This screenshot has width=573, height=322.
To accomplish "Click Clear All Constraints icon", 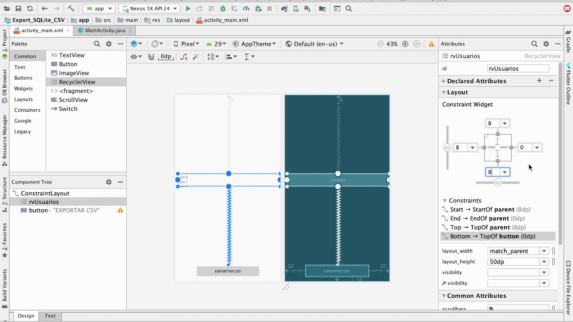I will (x=184, y=57).
